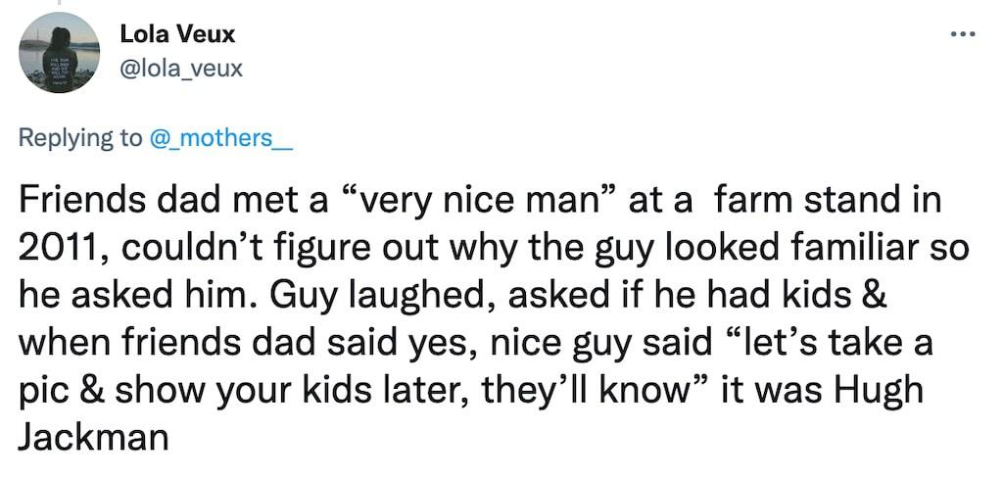Click the "Replying to" label
Screen dimensions: 1003x479
click(80, 137)
